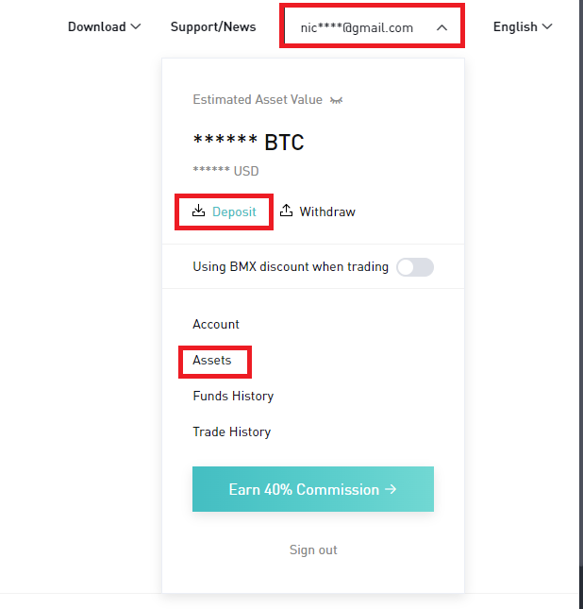The width and height of the screenshot is (583, 609).
Task: Select the Account menu item
Action: (x=216, y=324)
